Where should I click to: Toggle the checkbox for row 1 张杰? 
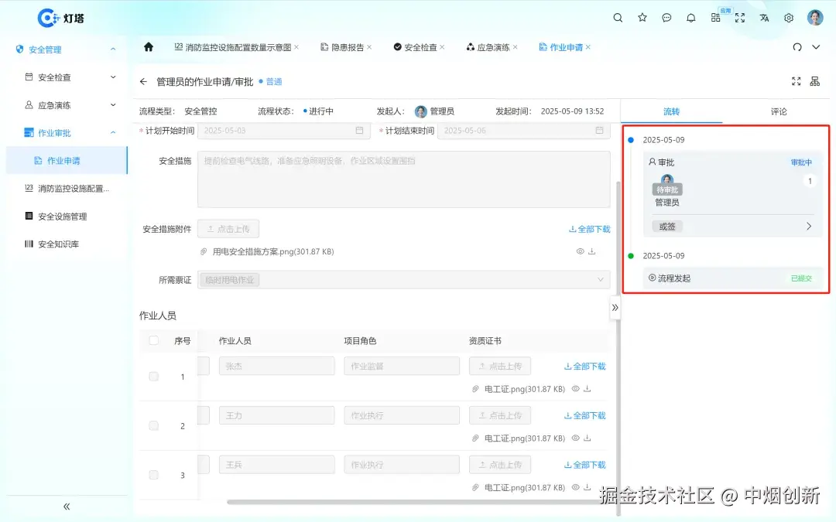pyautogui.click(x=152, y=377)
